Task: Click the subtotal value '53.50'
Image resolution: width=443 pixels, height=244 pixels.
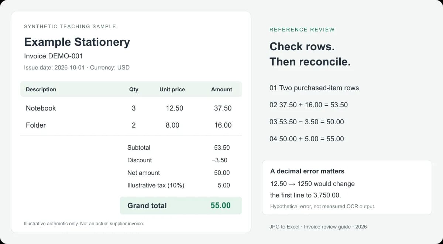Action: click(x=222, y=148)
